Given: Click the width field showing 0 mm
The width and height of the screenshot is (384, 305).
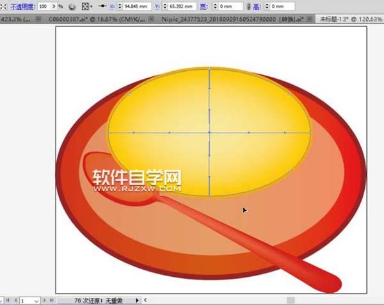Looking at the screenshot, I should [230, 6].
